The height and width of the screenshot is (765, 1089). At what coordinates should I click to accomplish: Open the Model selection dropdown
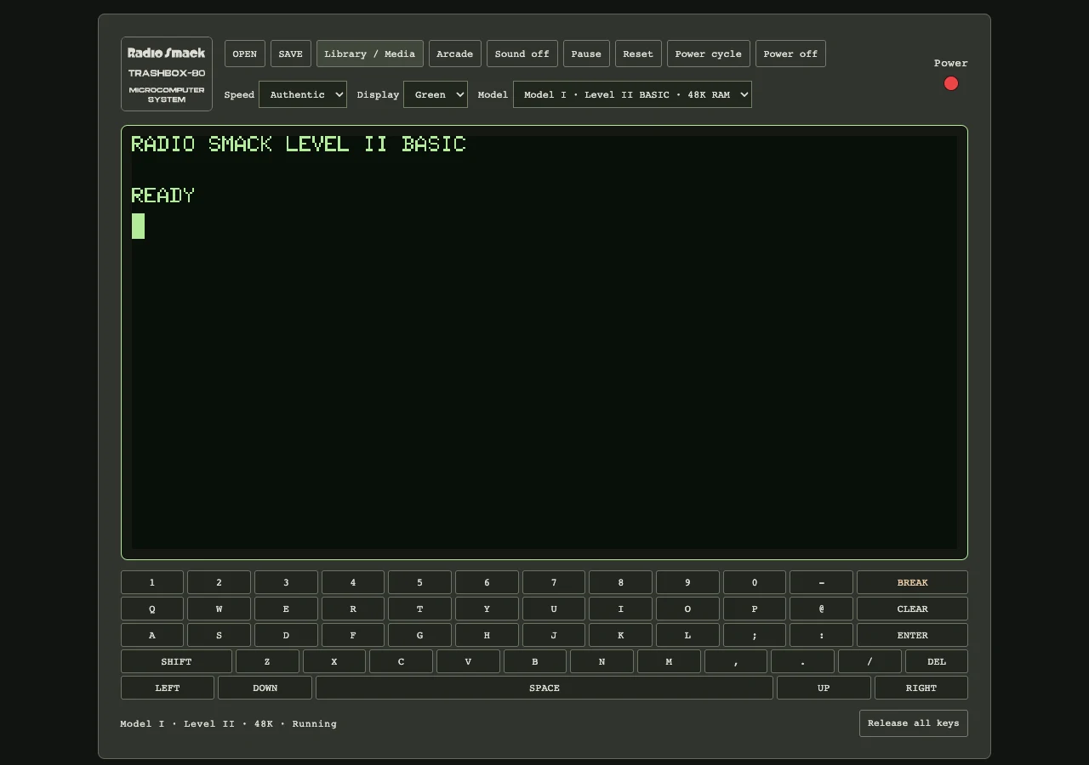pyautogui.click(x=632, y=94)
